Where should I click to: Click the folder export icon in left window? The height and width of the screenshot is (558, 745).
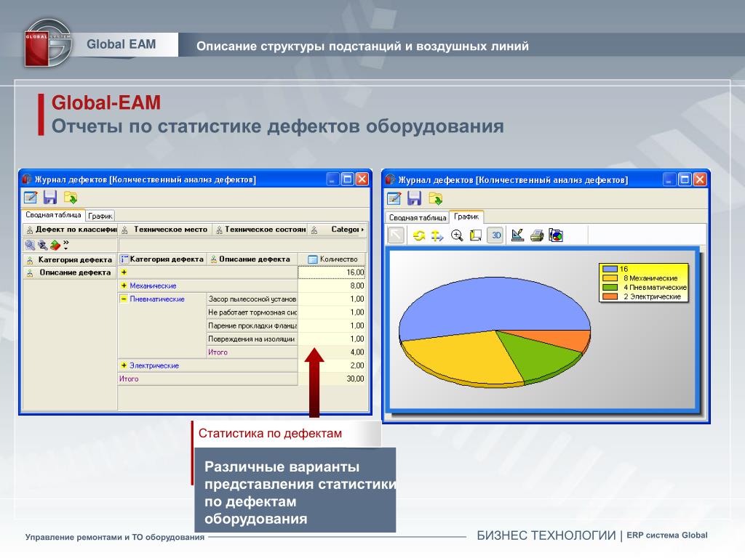point(71,197)
